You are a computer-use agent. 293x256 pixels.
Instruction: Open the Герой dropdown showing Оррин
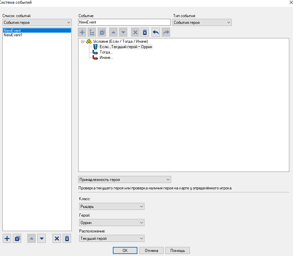tap(112, 222)
